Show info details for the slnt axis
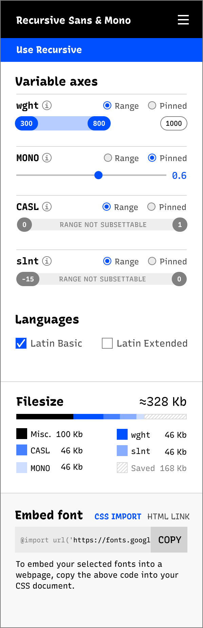Viewport: 203px width, 628px height. click(x=48, y=261)
